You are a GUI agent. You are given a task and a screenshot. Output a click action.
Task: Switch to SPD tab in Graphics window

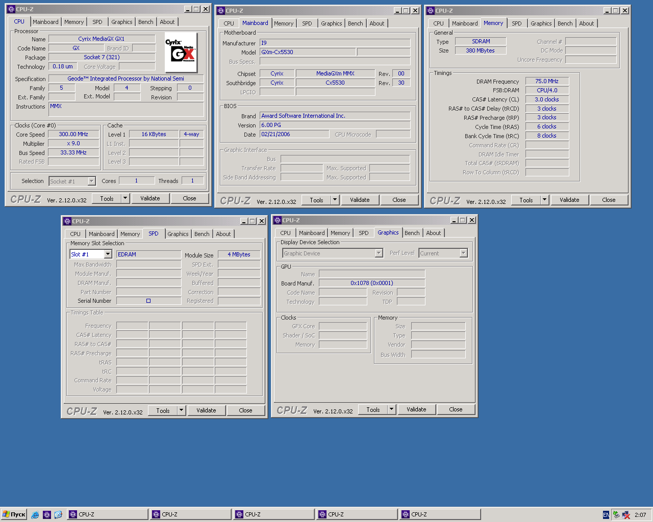pos(364,233)
